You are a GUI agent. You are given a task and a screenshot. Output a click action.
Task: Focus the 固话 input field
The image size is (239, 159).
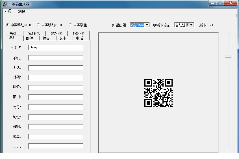point(56,68)
